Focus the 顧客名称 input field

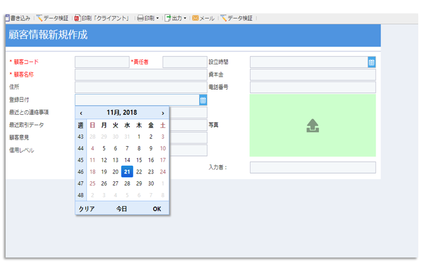[141, 74]
